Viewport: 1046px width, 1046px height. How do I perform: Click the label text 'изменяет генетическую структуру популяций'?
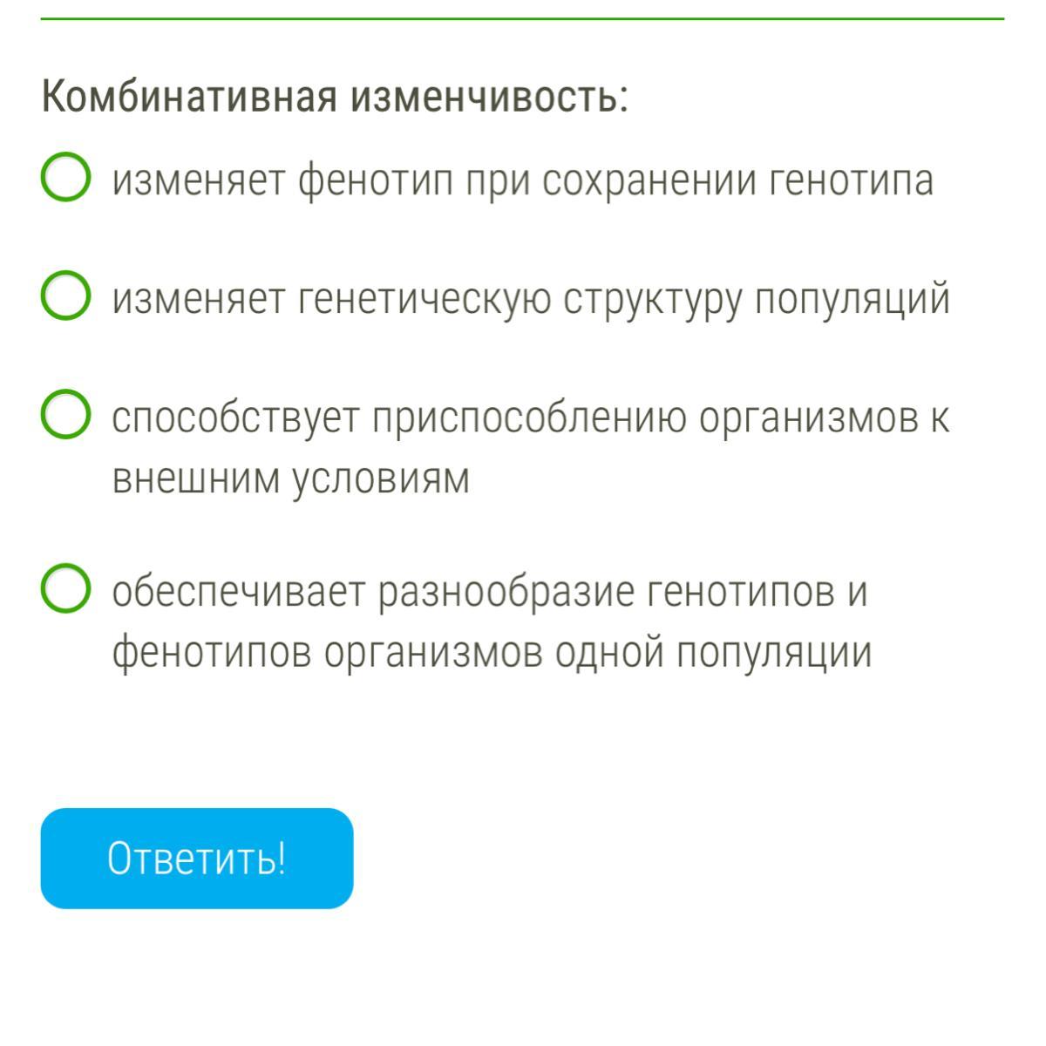point(530,301)
